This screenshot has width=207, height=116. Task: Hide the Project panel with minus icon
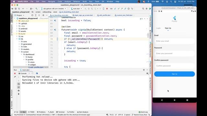tap(47, 15)
